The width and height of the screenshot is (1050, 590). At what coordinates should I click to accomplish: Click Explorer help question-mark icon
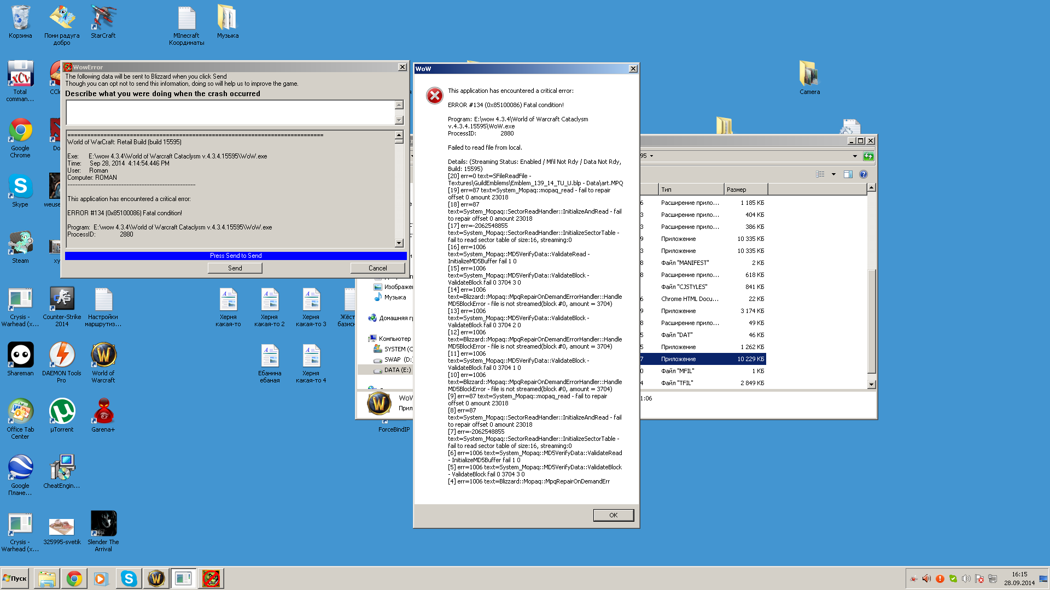pyautogui.click(x=863, y=174)
